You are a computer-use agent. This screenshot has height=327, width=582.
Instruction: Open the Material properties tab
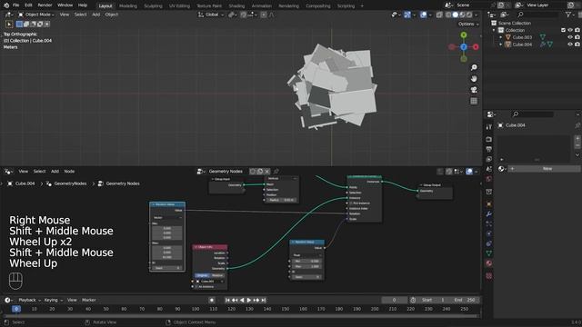point(489,263)
